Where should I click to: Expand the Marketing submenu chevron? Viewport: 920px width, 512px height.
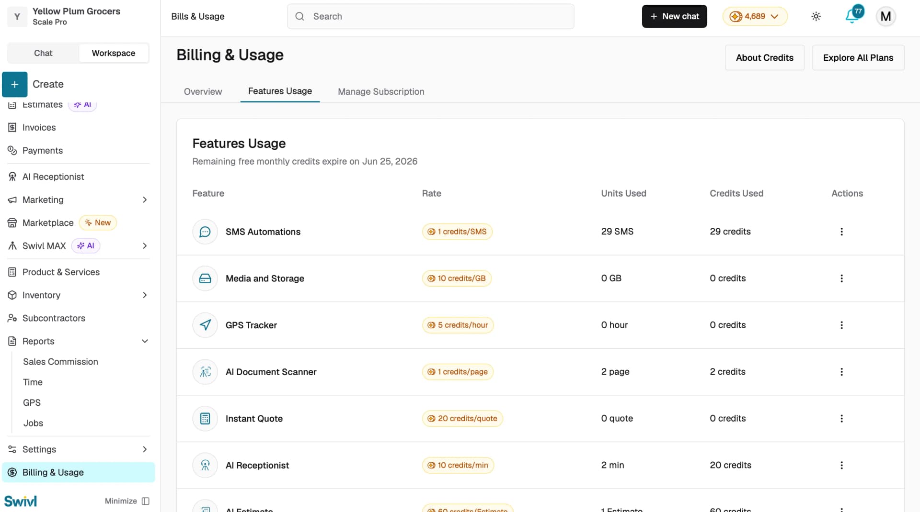click(145, 200)
